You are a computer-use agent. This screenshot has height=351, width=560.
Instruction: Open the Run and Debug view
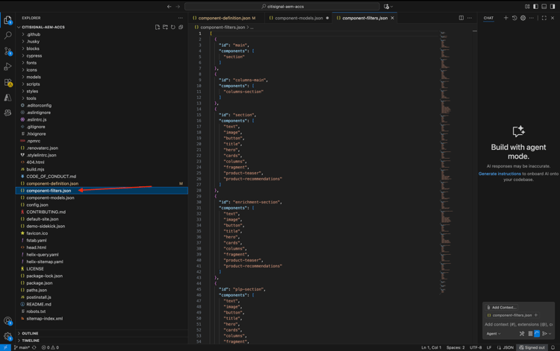pyautogui.click(x=8, y=67)
